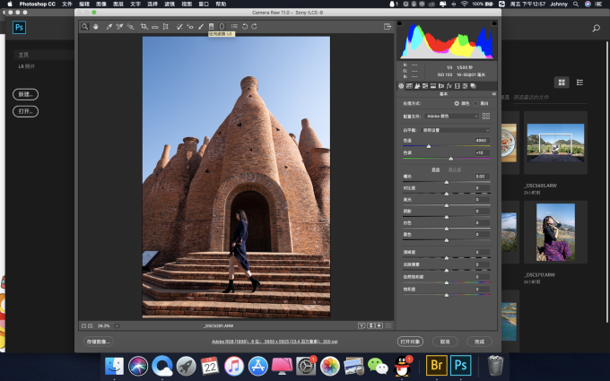Click the 存储图像 button
This screenshot has width=610, height=381.
point(100,342)
